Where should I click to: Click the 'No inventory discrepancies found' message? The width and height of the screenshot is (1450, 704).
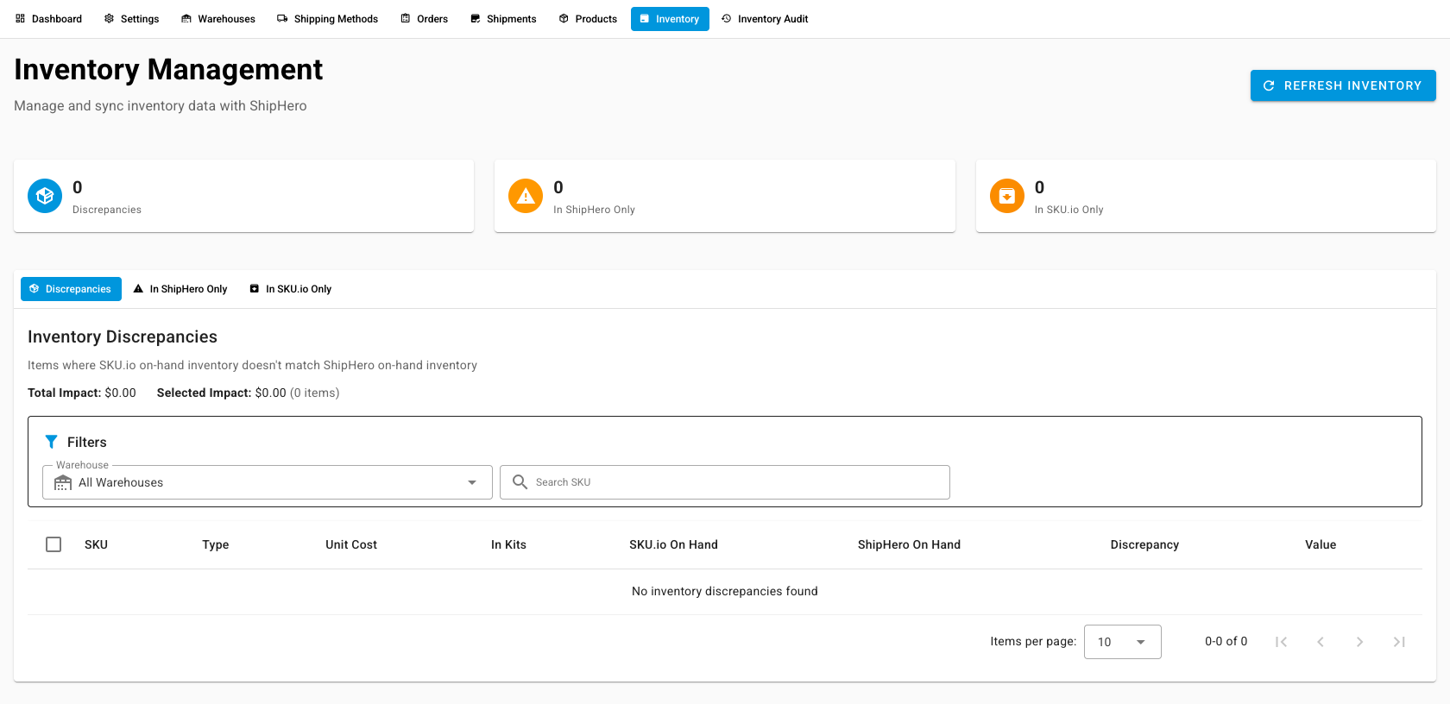coord(725,591)
